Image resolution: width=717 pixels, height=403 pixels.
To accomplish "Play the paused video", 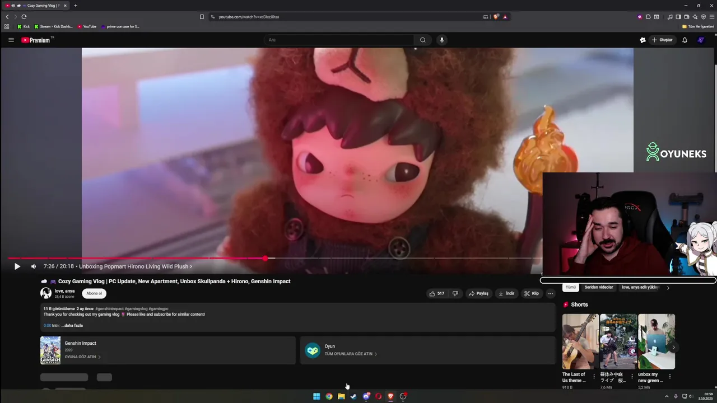I will tap(17, 266).
